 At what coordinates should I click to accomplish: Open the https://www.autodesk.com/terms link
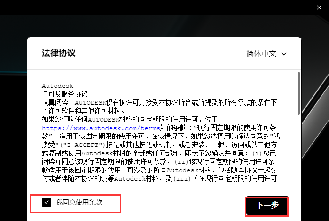pos(101,128)
